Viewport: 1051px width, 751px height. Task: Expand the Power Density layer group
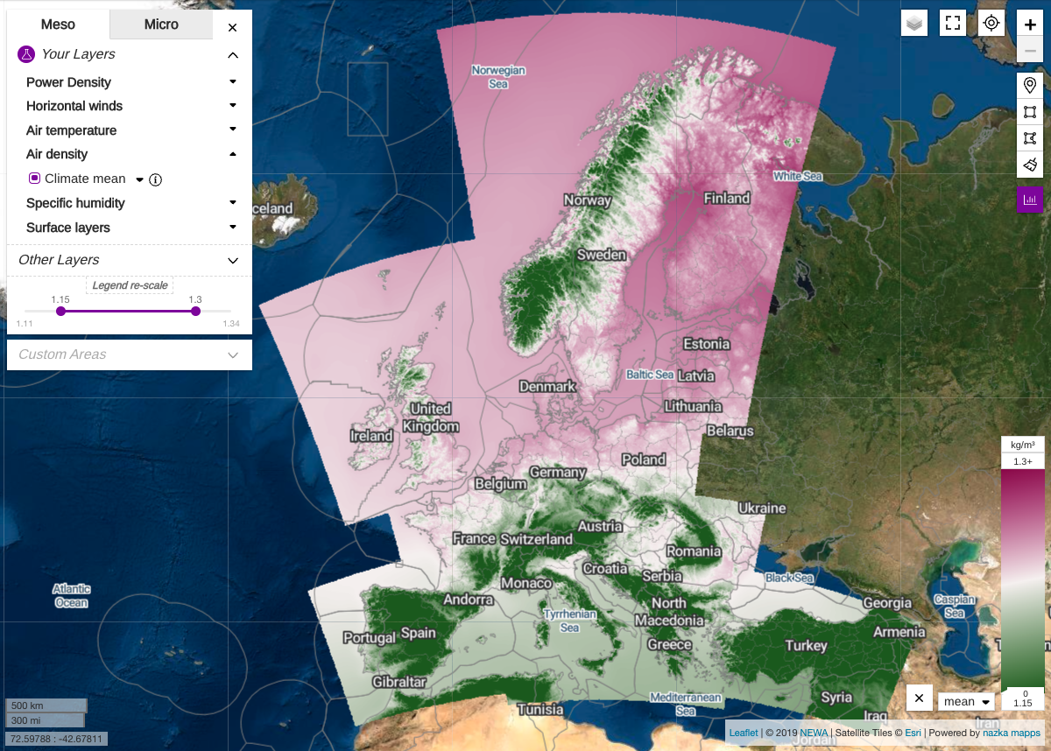click(233, 82)
